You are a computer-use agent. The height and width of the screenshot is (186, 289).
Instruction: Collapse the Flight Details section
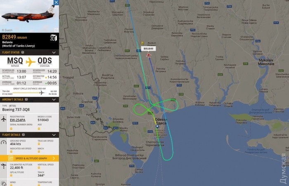pos(54,135)
